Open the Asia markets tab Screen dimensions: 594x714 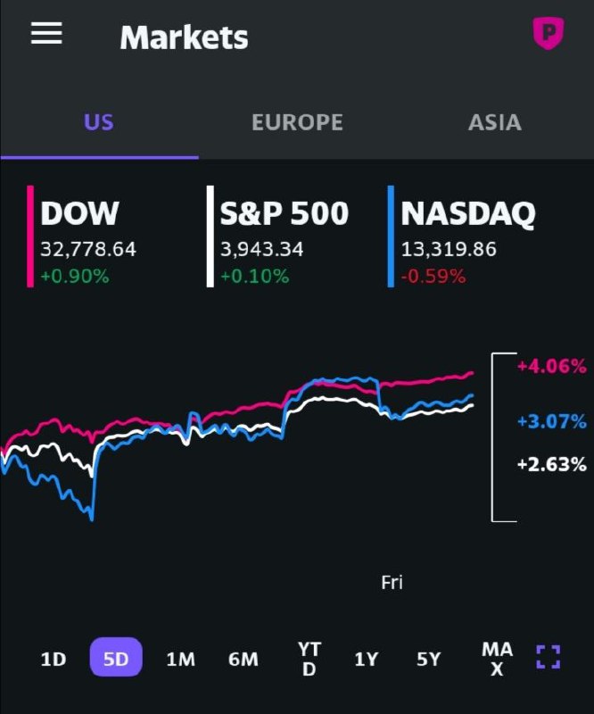(495, 122)
